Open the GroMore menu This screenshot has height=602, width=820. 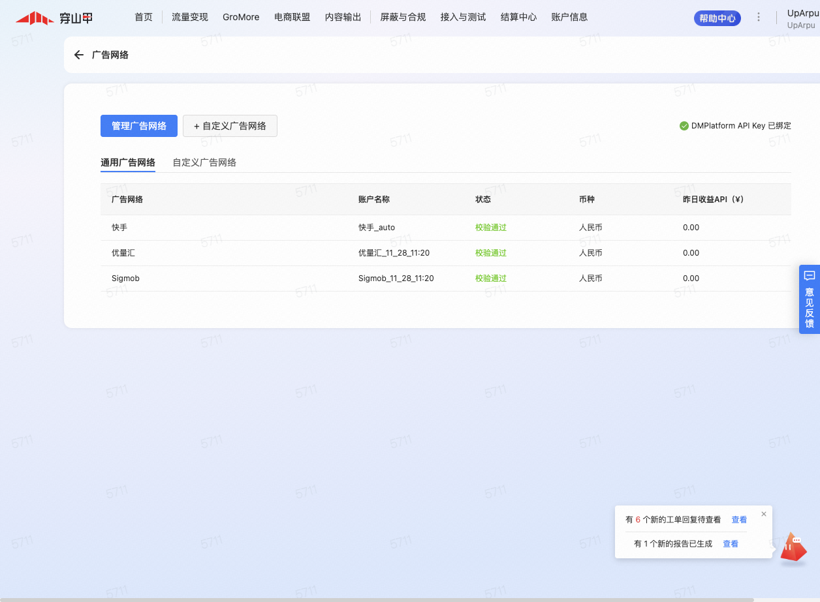(241, 17)
